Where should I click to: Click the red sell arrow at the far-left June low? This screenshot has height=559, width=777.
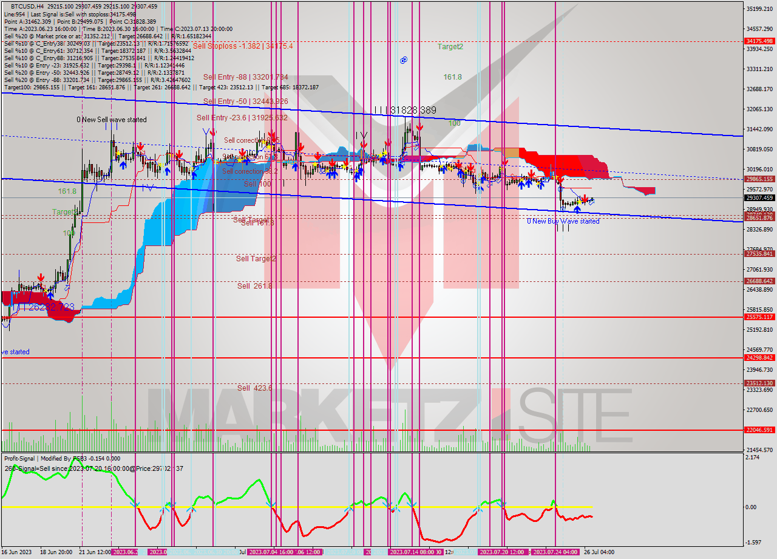coord(39,276)
